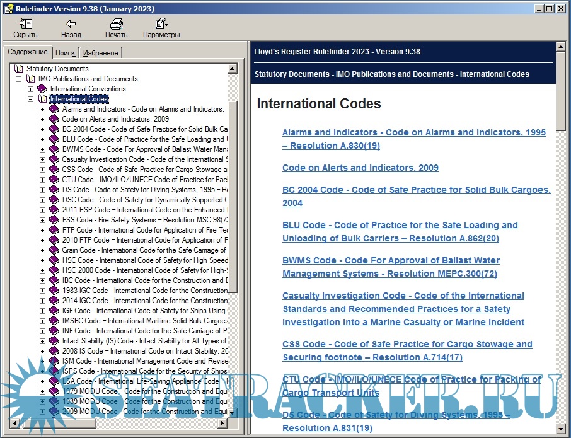The image size is (571, 438).
Task: Switch to the Избранное tab
Action: click(101, 52)
